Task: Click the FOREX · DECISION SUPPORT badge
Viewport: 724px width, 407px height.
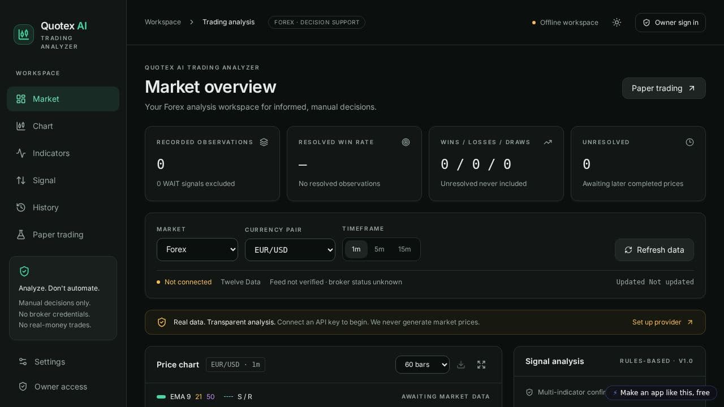Action: pyautogui.click(x=317, y=23)
